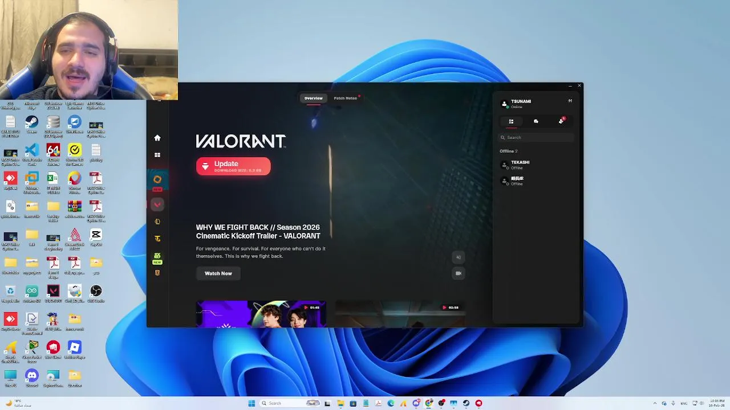This screenshot has height=410, width=730.
Task: Open the chat messages tab icon
Action: coord(536,121)
